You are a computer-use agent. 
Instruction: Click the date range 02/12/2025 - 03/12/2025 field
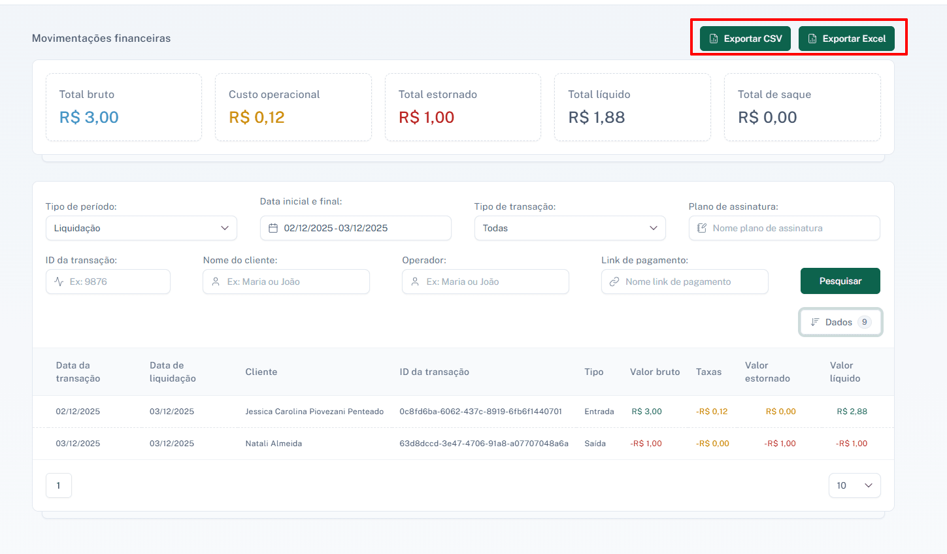click(x=356, y=228)
